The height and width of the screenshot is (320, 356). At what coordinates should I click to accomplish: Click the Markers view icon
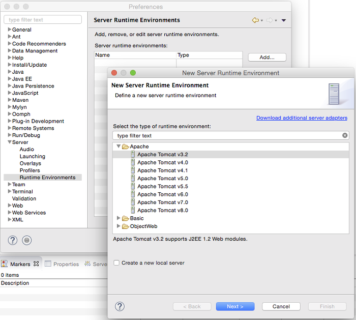click(4, 264)
